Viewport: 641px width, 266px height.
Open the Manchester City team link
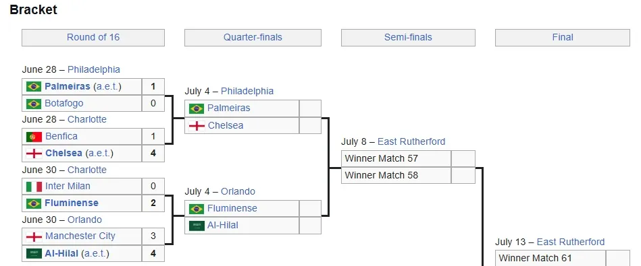(x=80, y=236)
